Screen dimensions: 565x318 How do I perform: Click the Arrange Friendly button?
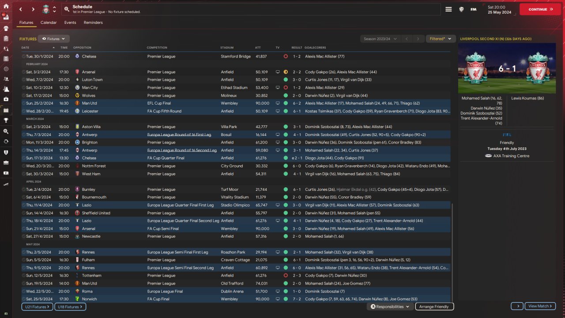pyautogui.click(x=434, y=307)
